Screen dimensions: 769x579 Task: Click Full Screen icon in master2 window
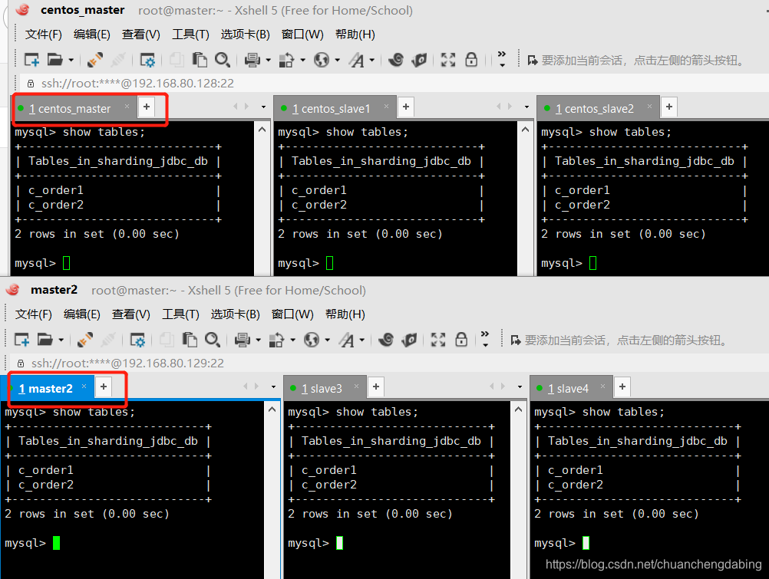[438, 340]
